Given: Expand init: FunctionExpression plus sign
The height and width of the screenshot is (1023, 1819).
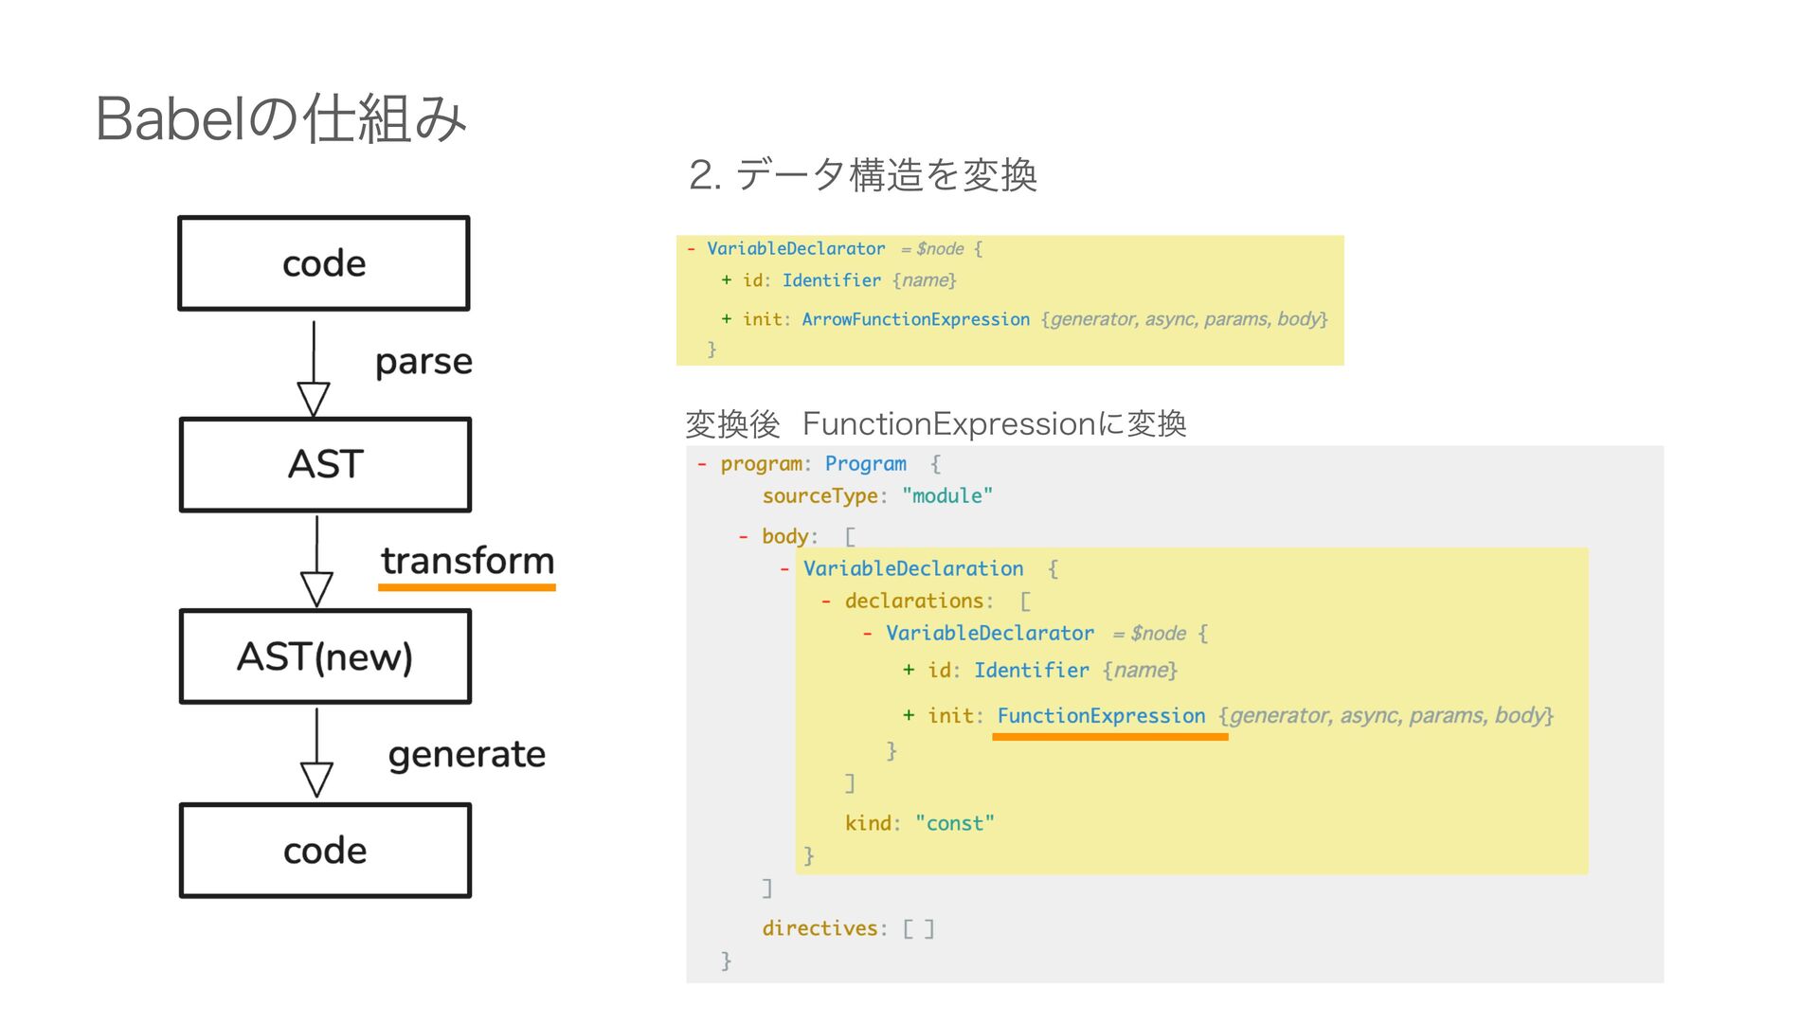Looking at the screenshot, I should pos(909,716).
